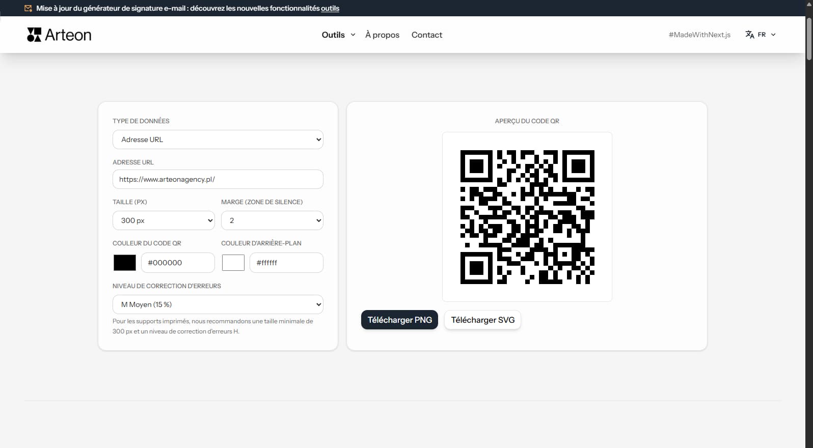Follow the outils link in top banner

(x=330, y=8)
